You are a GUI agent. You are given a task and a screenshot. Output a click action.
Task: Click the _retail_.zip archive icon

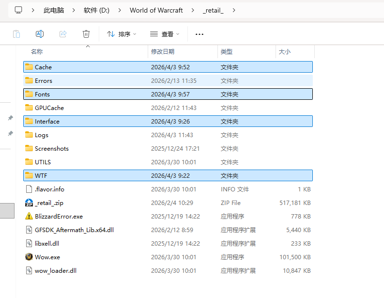(x=29, y=203)
